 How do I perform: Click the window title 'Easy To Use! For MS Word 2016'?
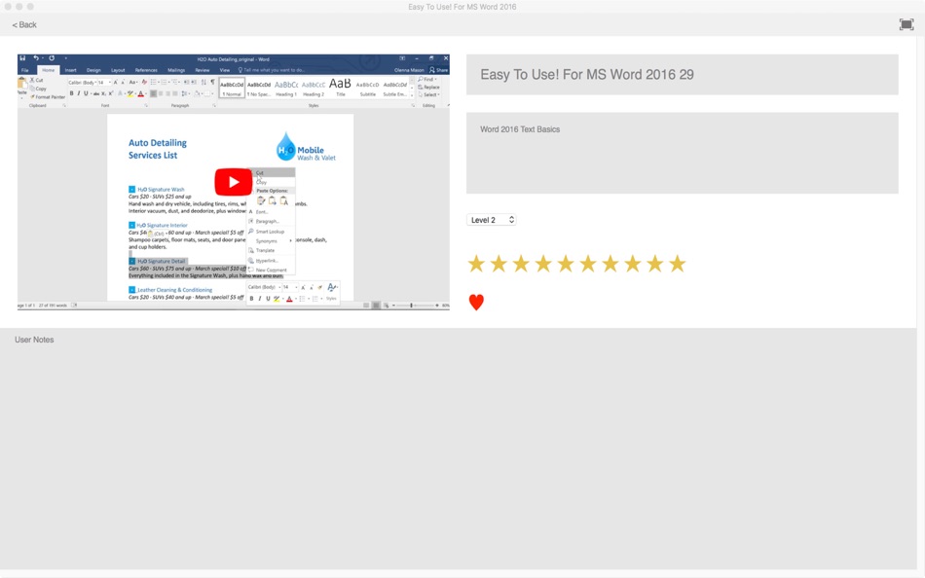462,7
